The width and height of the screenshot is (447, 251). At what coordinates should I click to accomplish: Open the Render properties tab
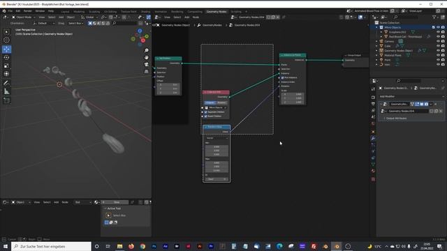[373, 98]
